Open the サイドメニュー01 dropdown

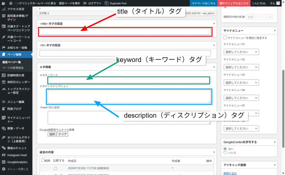pos(241,52)
